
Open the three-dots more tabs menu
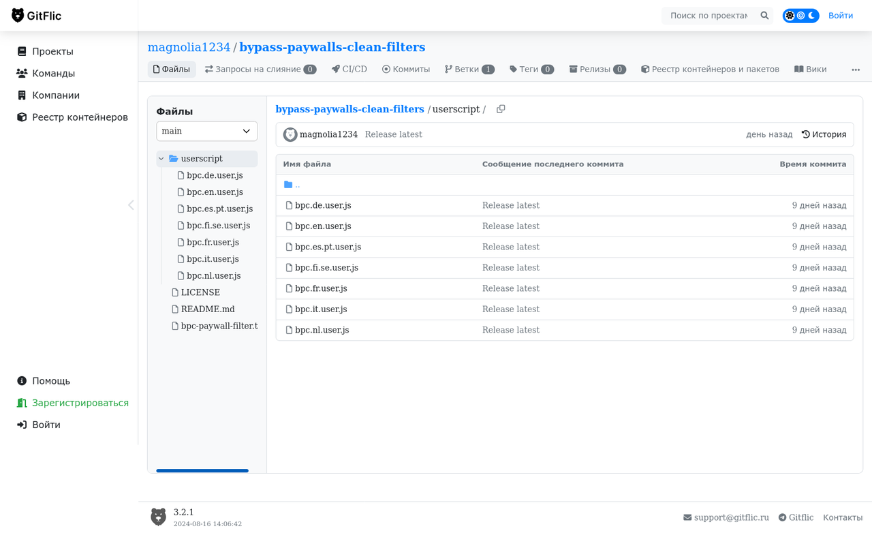(856, 70)
